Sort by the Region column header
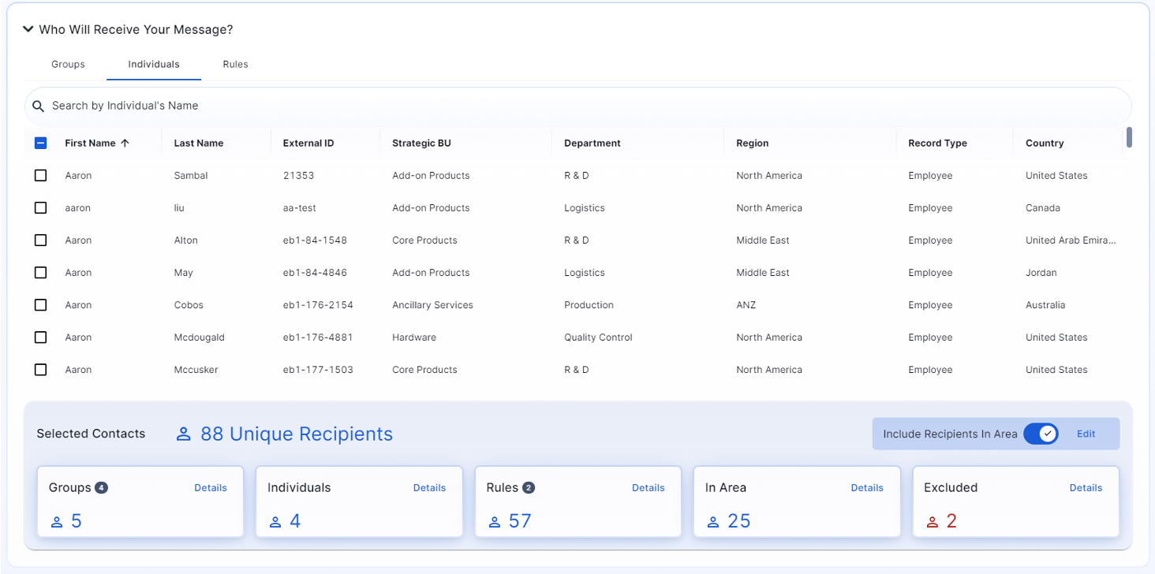Image resolution: width=1155 pixels, height=574 pixels. point(752,143)
